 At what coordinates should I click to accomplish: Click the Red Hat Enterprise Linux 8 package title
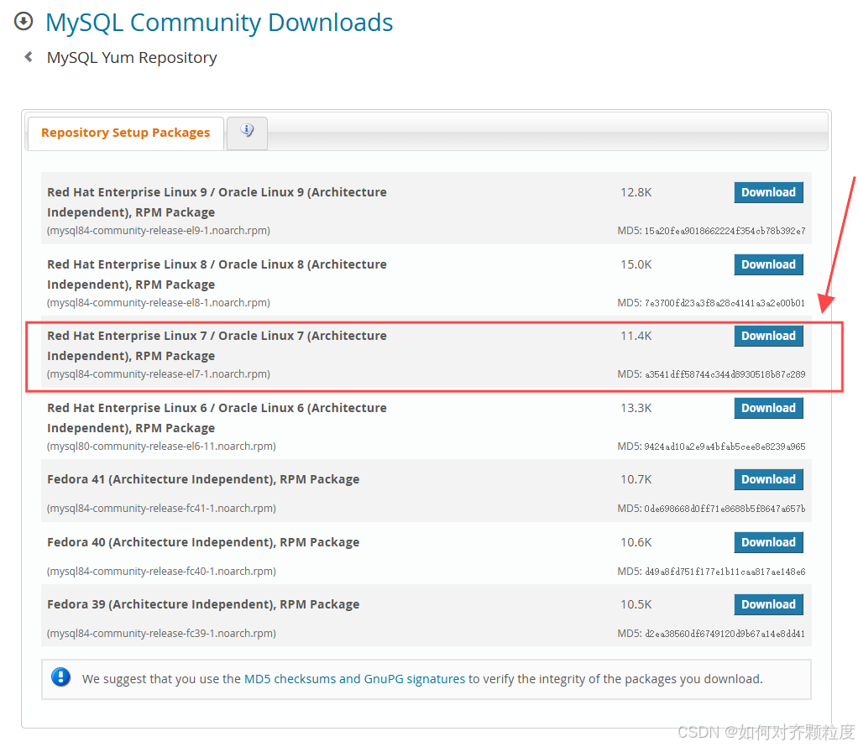pos(217,274)
